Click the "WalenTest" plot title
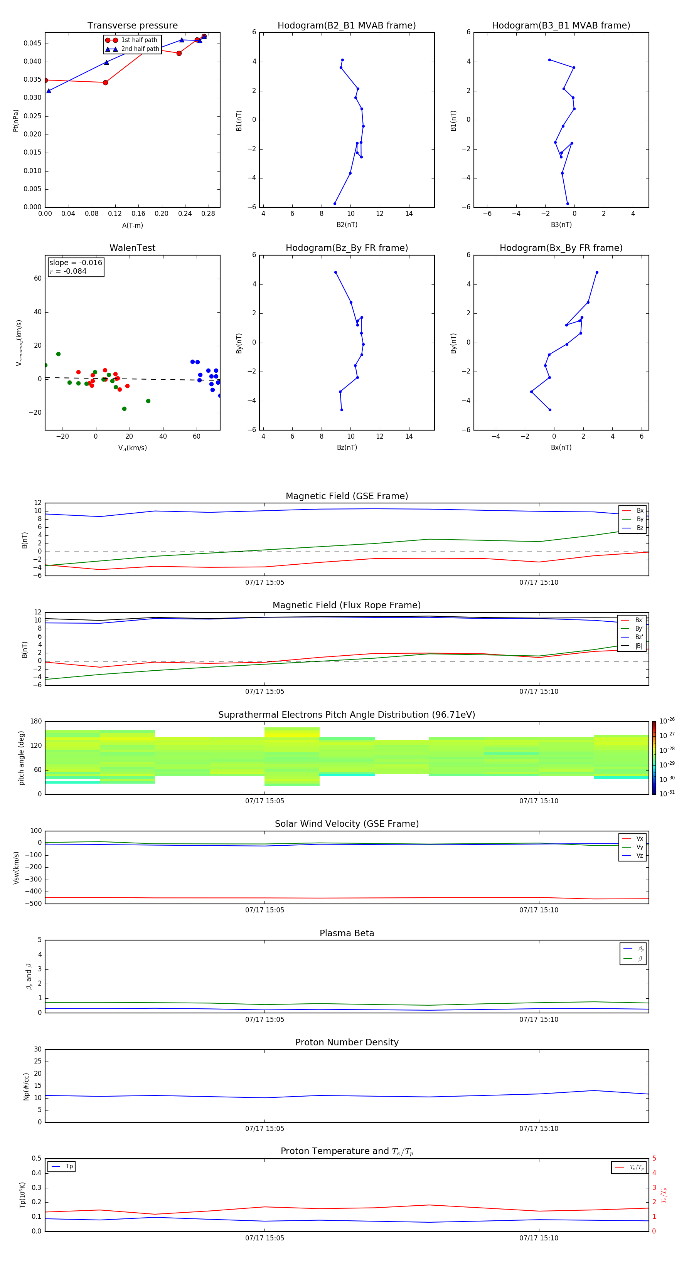This screenshot has height=1272, width=694. coord(132,248)
